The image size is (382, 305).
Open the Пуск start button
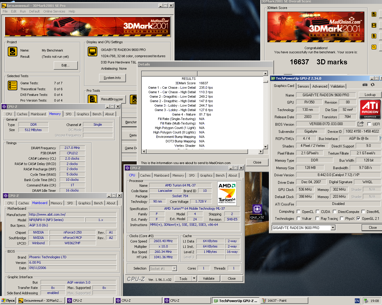click(8, 301)
